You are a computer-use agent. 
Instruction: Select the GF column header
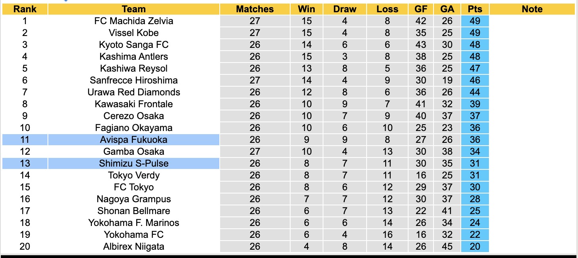pyautogui.click(x=421, y=9)
